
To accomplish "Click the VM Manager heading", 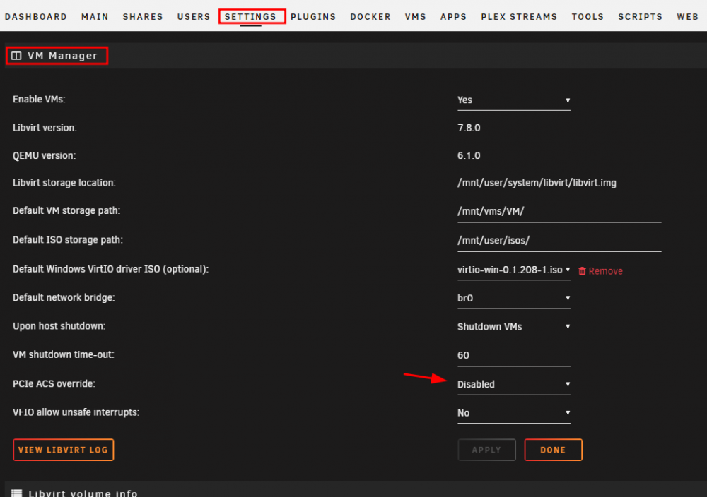I will [63, 56].
